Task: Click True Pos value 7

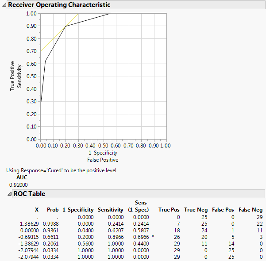Action: (x=178, y=224)
